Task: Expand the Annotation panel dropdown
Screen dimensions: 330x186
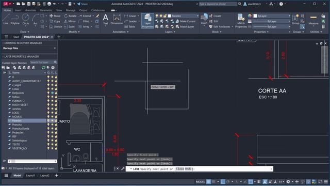Action: pos(121,32)
